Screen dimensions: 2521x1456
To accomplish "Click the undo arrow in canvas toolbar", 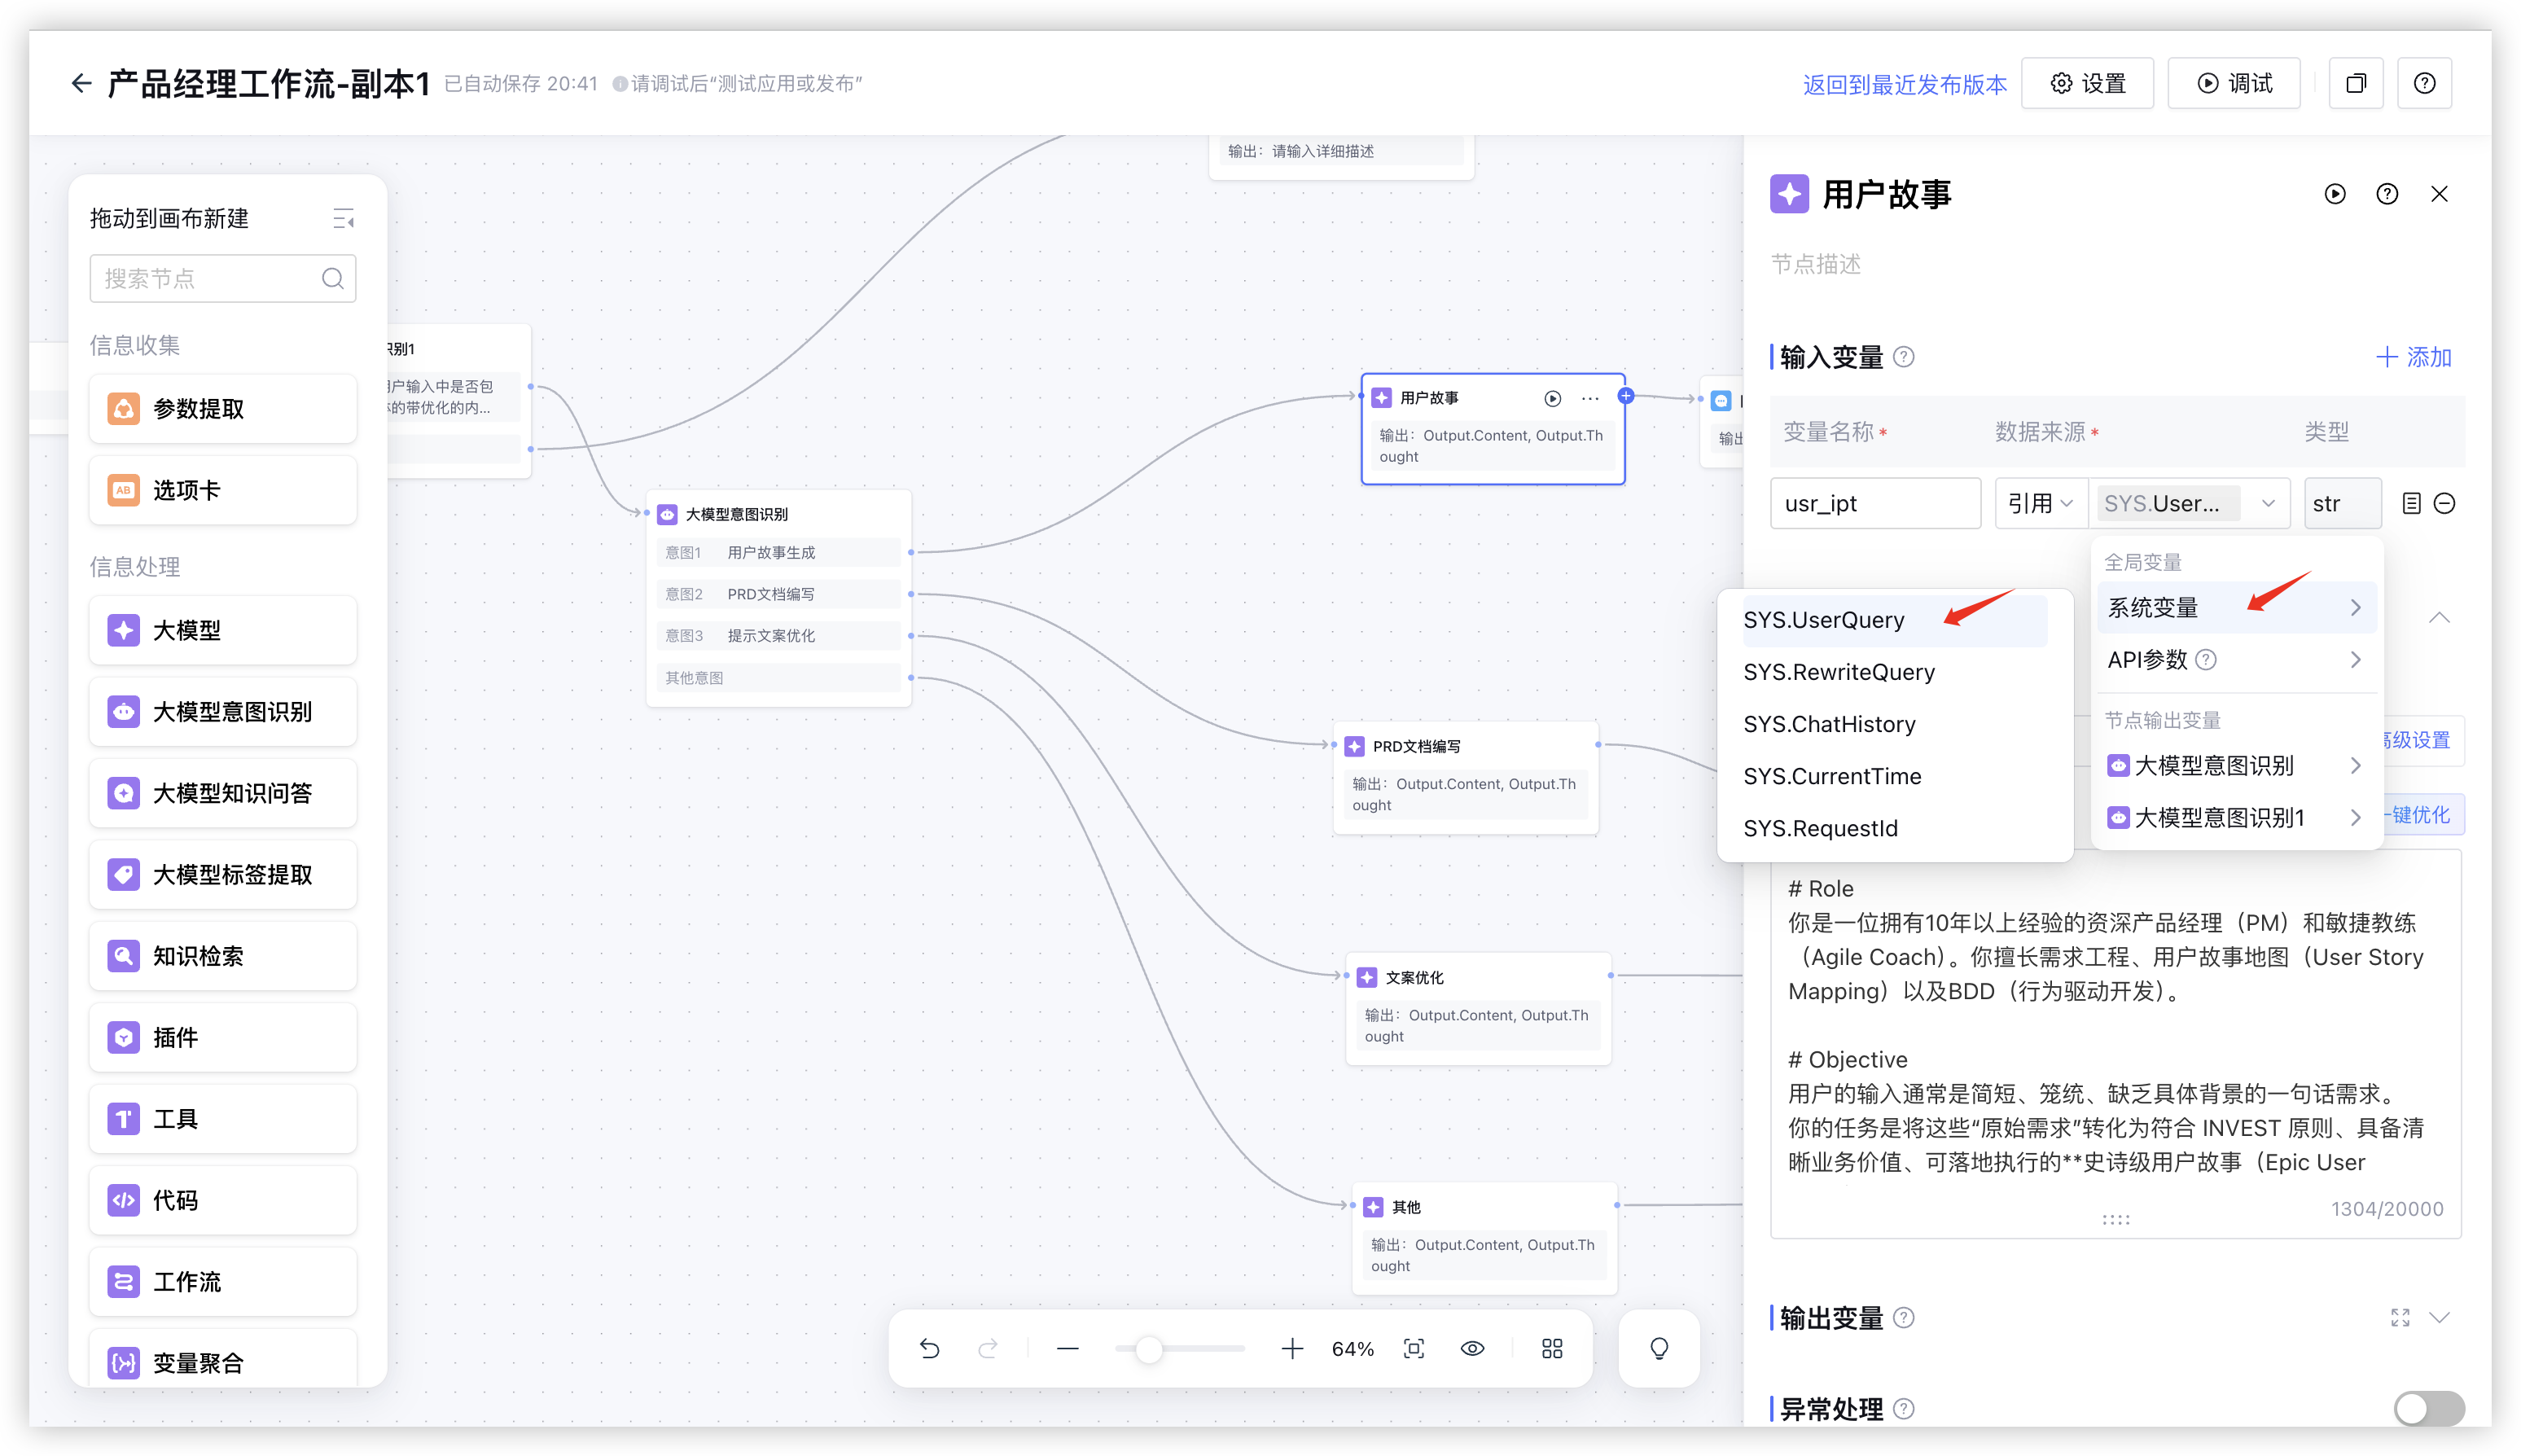I will [929, 1348].
